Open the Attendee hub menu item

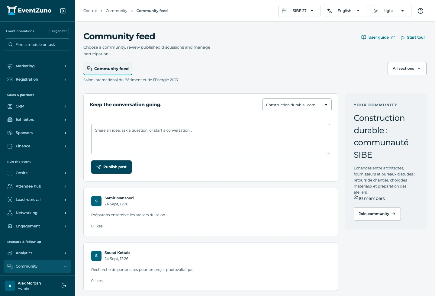37,186
